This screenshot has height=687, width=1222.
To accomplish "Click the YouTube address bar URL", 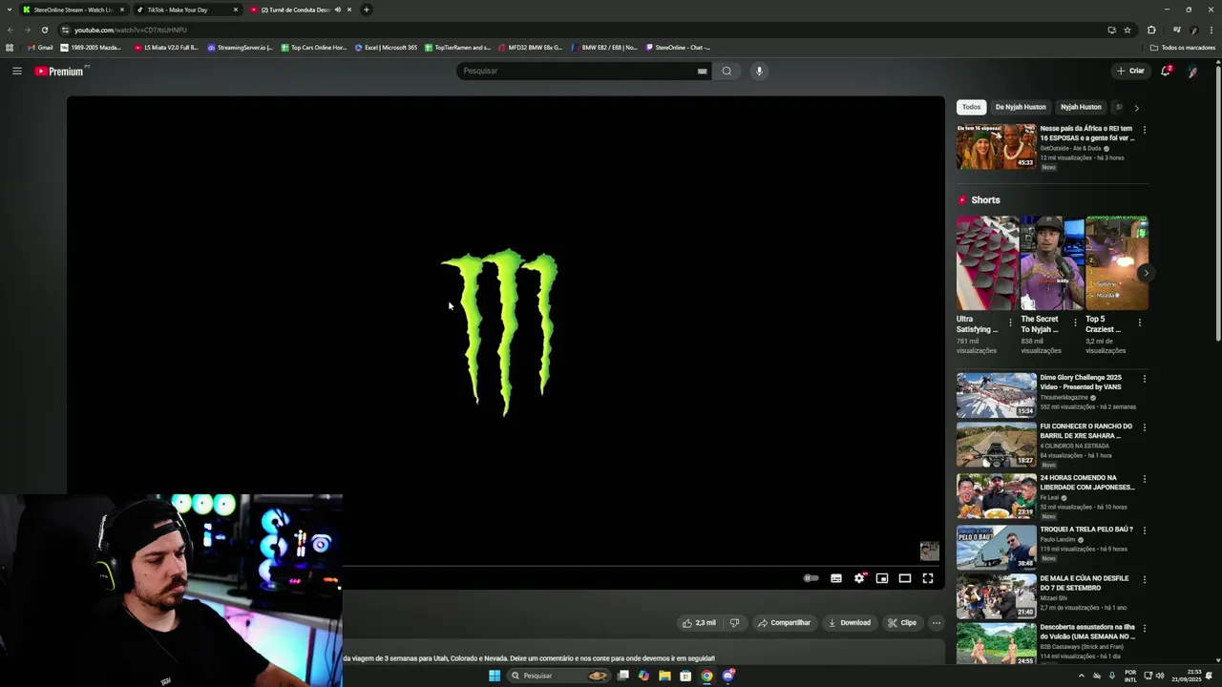I will pyautogui.click(x=131, y=30).
